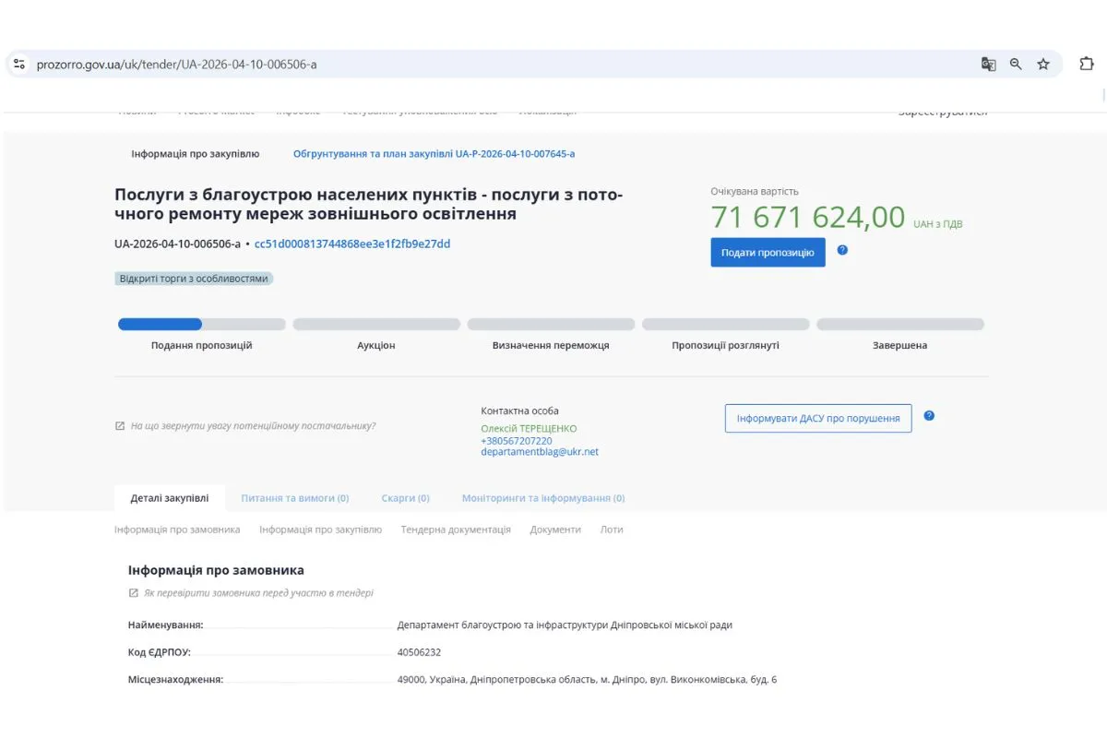Open Питання та вимоги (0) tab

pos(295,497)
